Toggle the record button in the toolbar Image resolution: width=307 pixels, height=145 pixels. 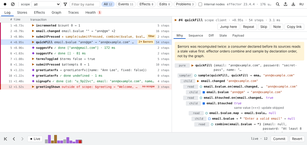pos(5,4)
